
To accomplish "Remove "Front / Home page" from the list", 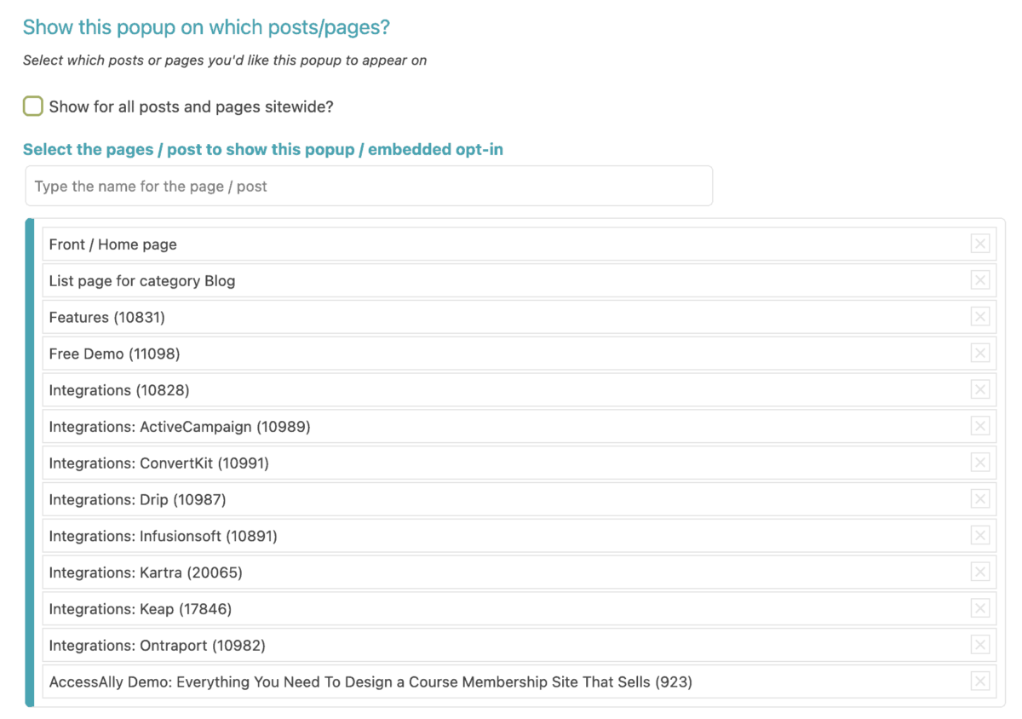I will click(980, 244).
